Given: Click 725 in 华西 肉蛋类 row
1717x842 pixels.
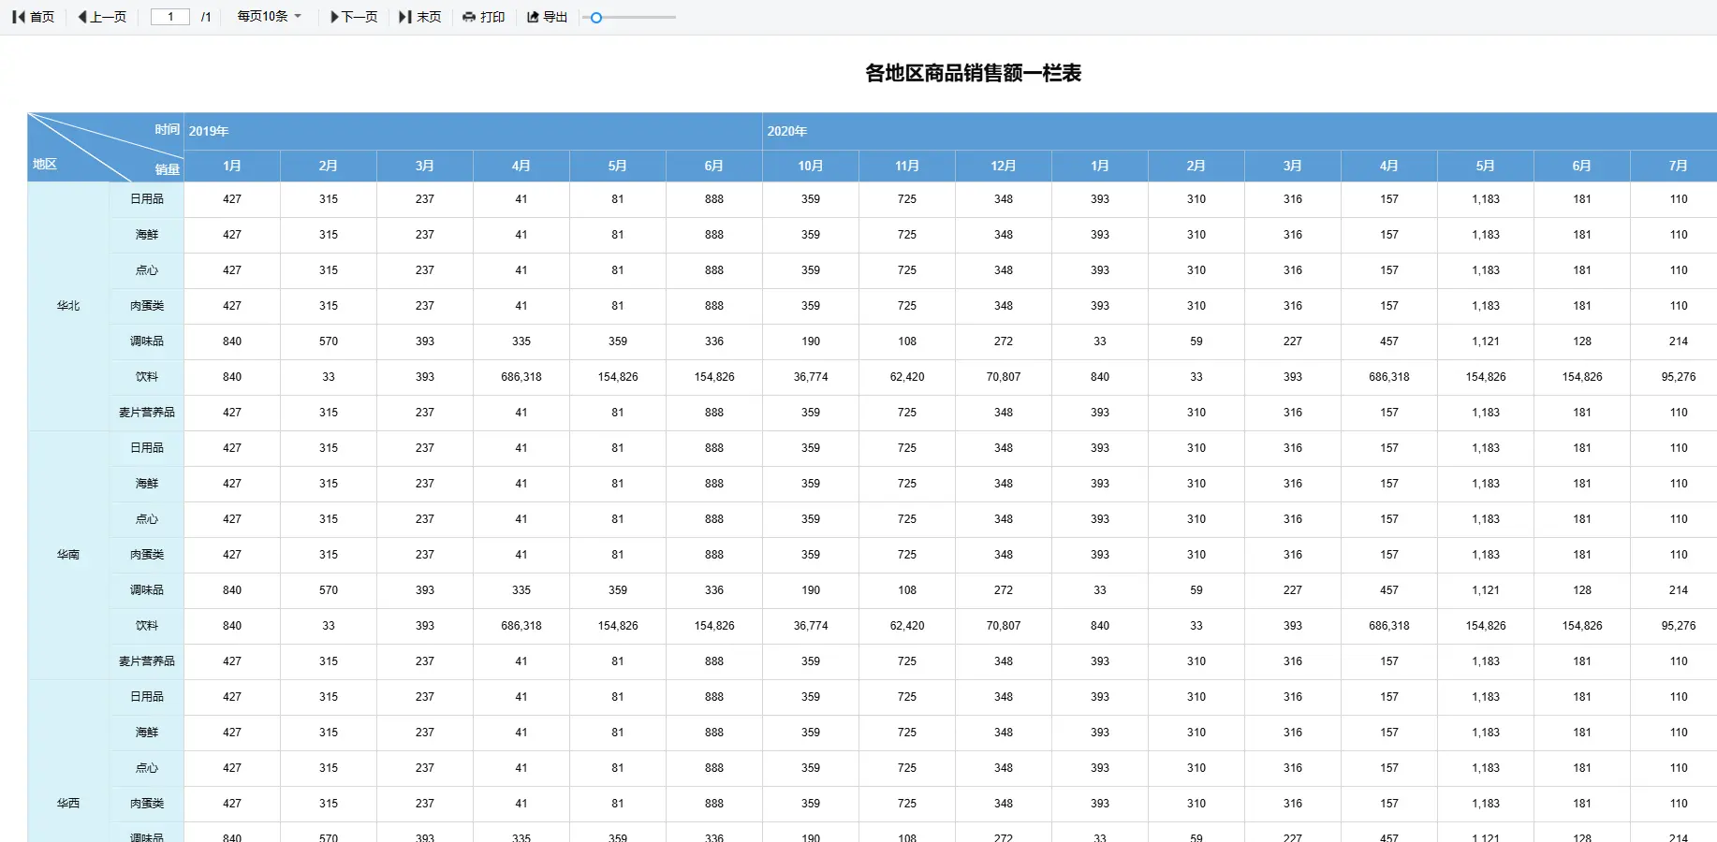Looking at the screenshot, I should click(907, 804).
